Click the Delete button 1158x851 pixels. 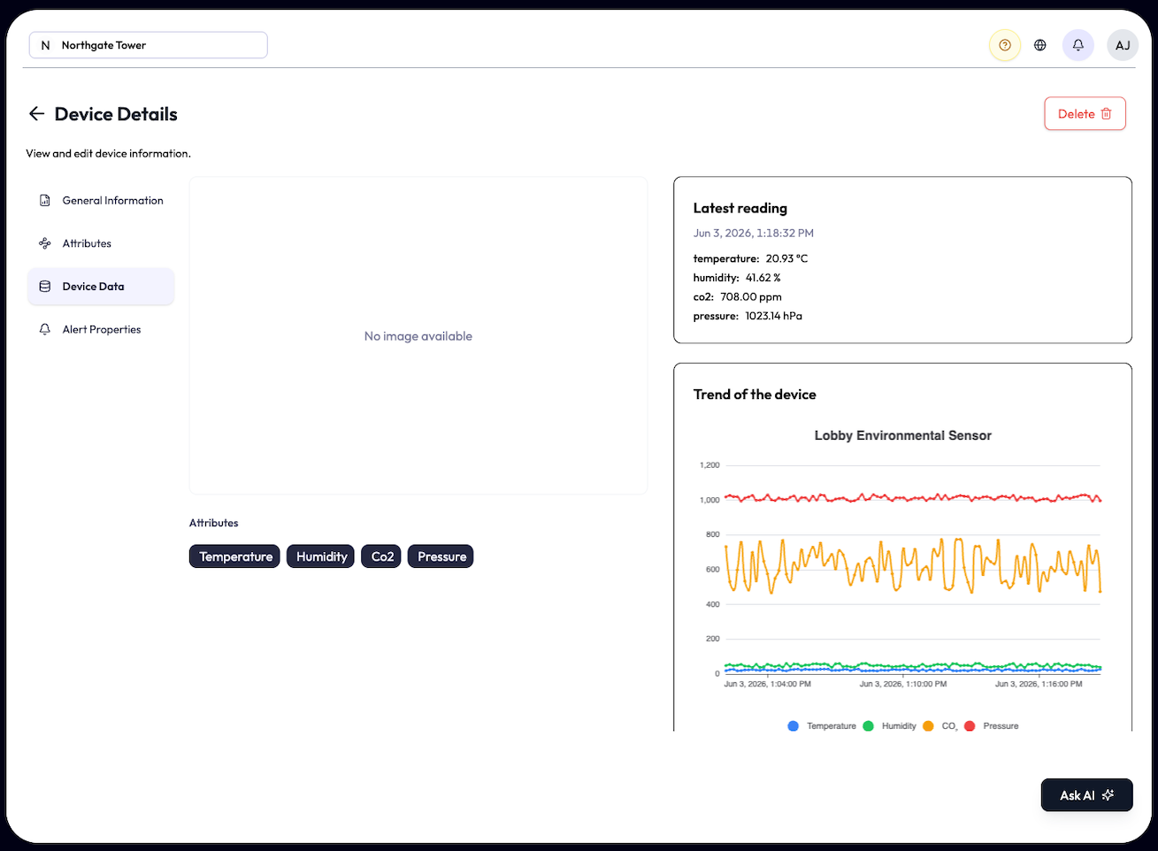(x=1085, y=113)
